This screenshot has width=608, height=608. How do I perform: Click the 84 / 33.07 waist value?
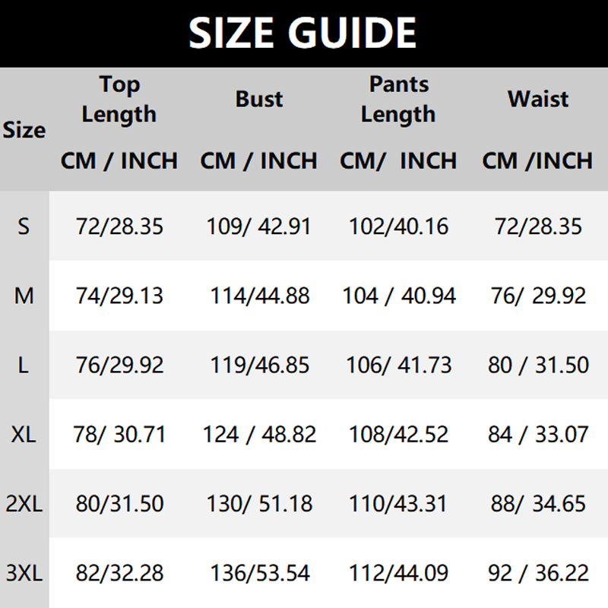[538, 435]
